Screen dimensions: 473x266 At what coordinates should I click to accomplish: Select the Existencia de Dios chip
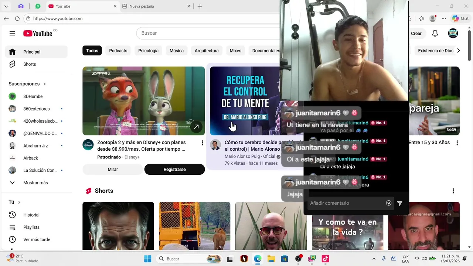click(435, 51)
